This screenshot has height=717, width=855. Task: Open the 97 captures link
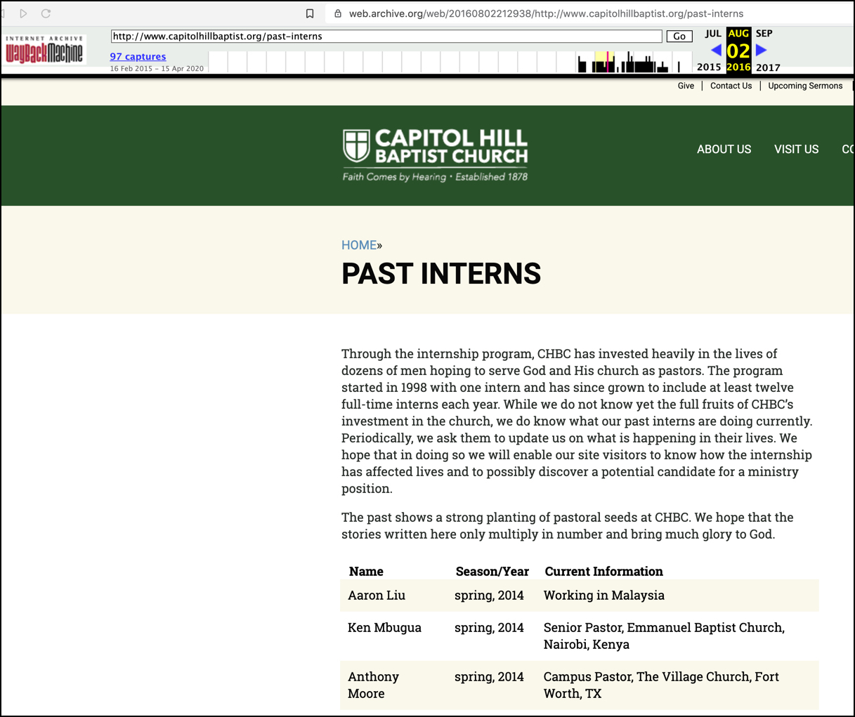click(138, 56)
